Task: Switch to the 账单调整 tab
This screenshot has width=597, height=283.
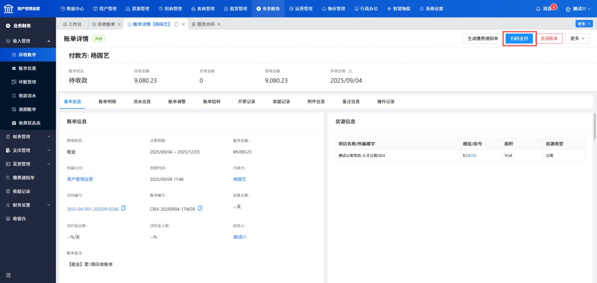Action: (x=177, y=101)
